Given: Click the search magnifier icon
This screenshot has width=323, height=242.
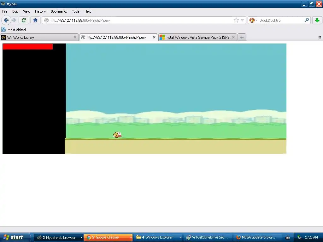Looking at the screenshot, I should (307, 20).
